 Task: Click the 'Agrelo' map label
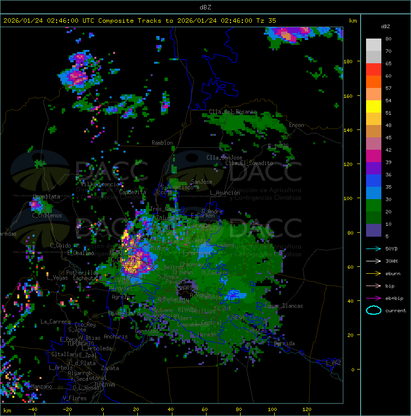(x=121, y=297)
